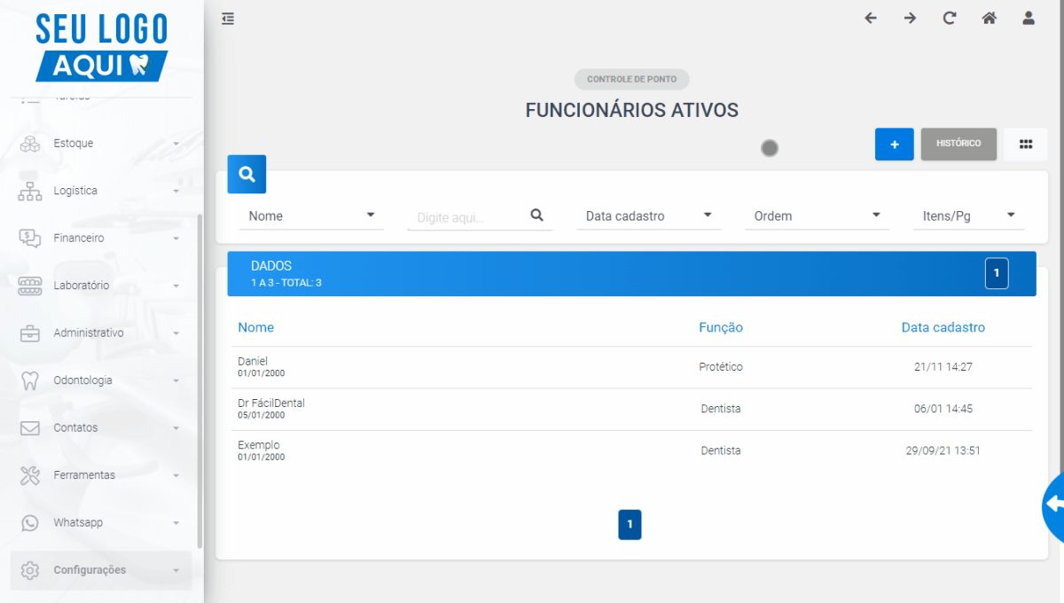The height and width of the screenshot is (603, 1064).
Task: Open the Ferramentas menu item
Action: (x=101, y=475)
